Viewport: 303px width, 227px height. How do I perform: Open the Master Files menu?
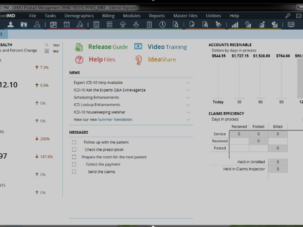[185, 16]
